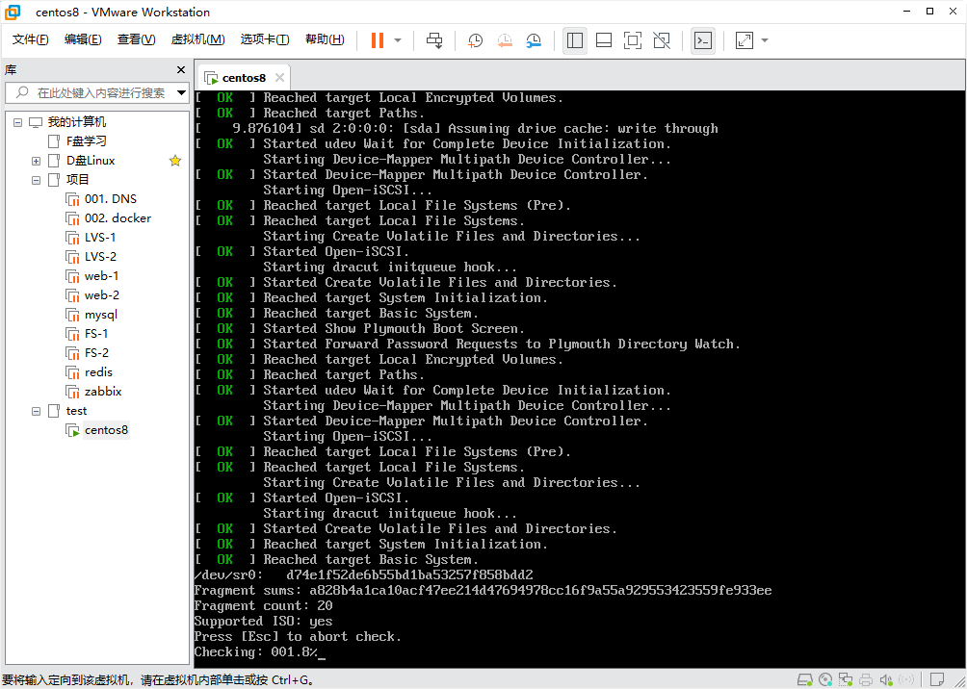
Task: Enter full screen mode
Action: coord(633,40)
